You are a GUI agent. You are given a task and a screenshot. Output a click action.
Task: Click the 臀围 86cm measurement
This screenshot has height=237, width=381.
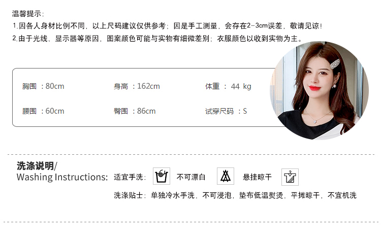point(135,111)
